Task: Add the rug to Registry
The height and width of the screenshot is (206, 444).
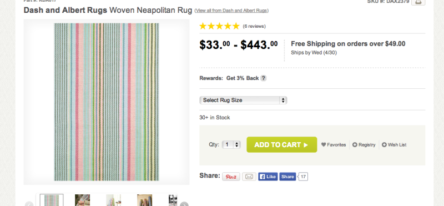Action: 364,145
